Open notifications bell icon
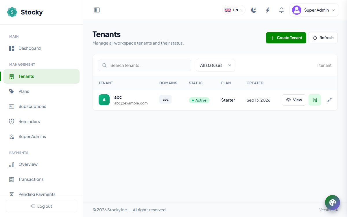 click(x=281, y=10)
